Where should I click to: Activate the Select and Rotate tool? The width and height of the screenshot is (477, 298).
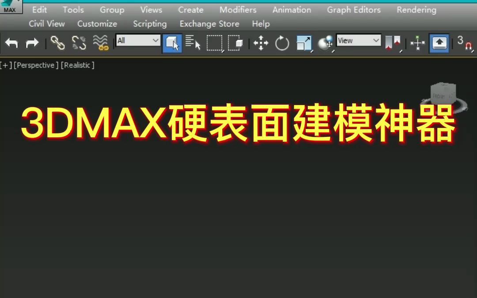(282, 43)
